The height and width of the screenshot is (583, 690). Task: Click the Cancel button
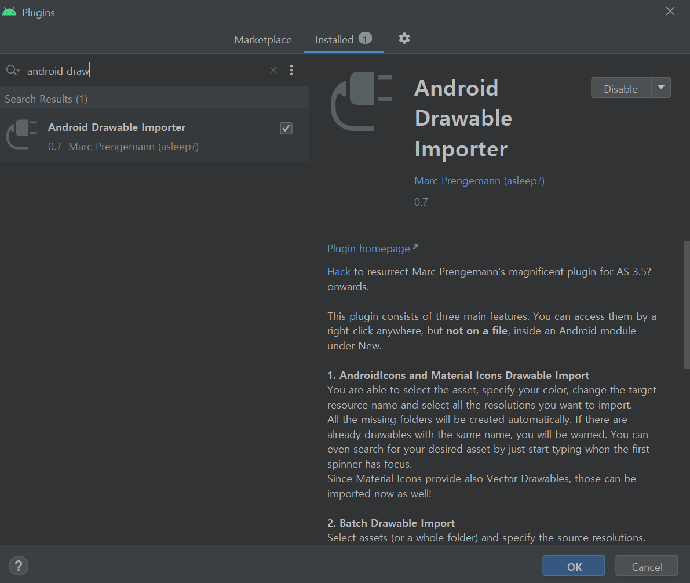tap(647, 566)
